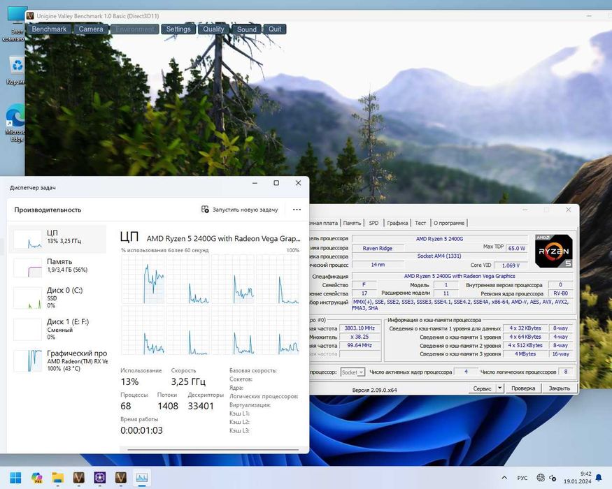The image size is (612, 489).
Task: Click AMD Ryzen 5 logo in CPU-Z
Action: point(553,251)
